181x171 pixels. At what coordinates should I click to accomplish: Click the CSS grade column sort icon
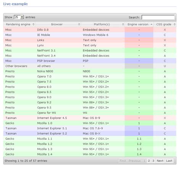[x=175, y=24]
